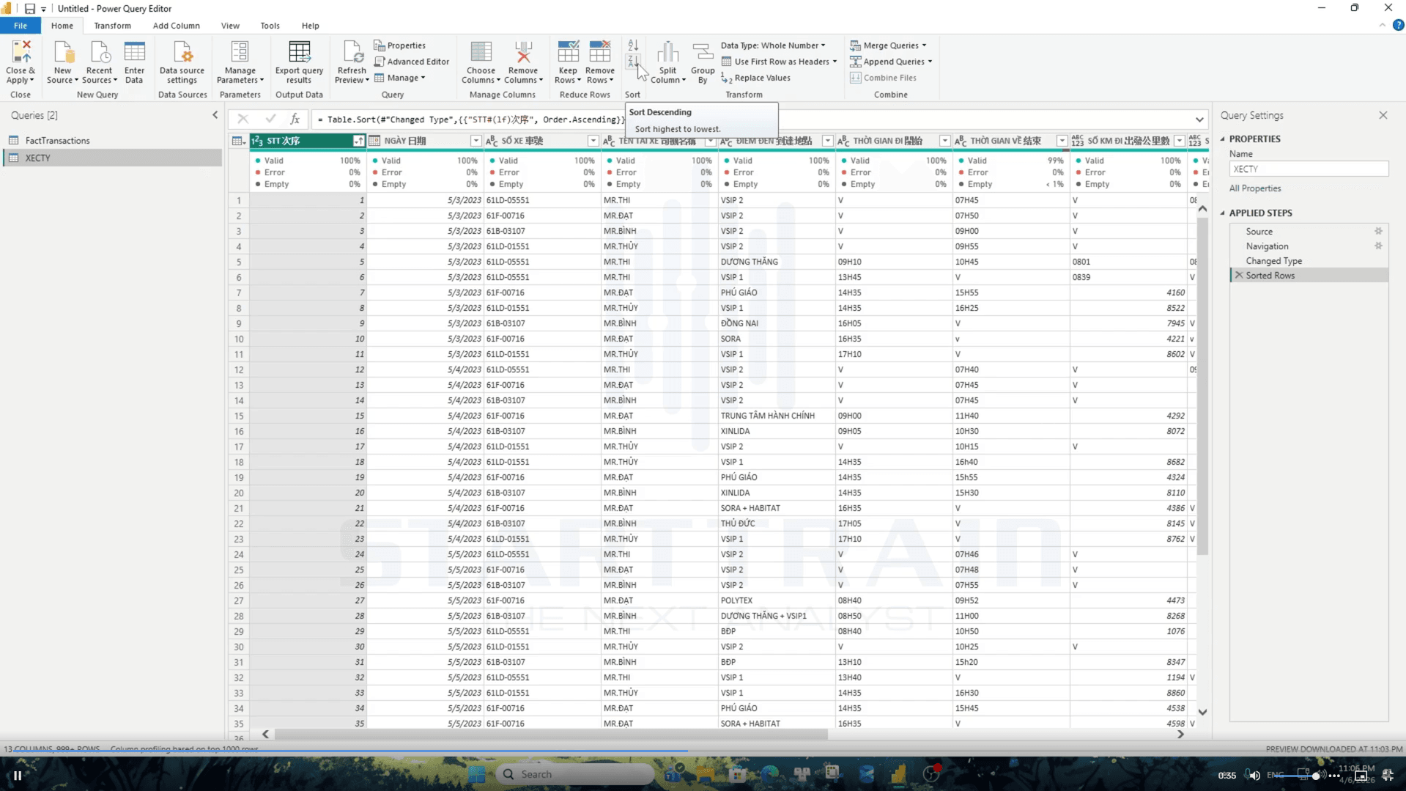Switch to the Transform tab
The width and height of the screenshot is (1406, 791).
point(112,26)
